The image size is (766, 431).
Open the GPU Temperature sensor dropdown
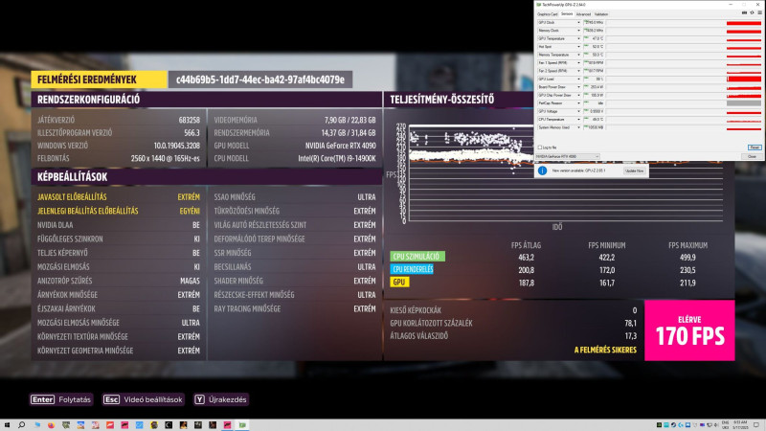click(x=578, y=38)
